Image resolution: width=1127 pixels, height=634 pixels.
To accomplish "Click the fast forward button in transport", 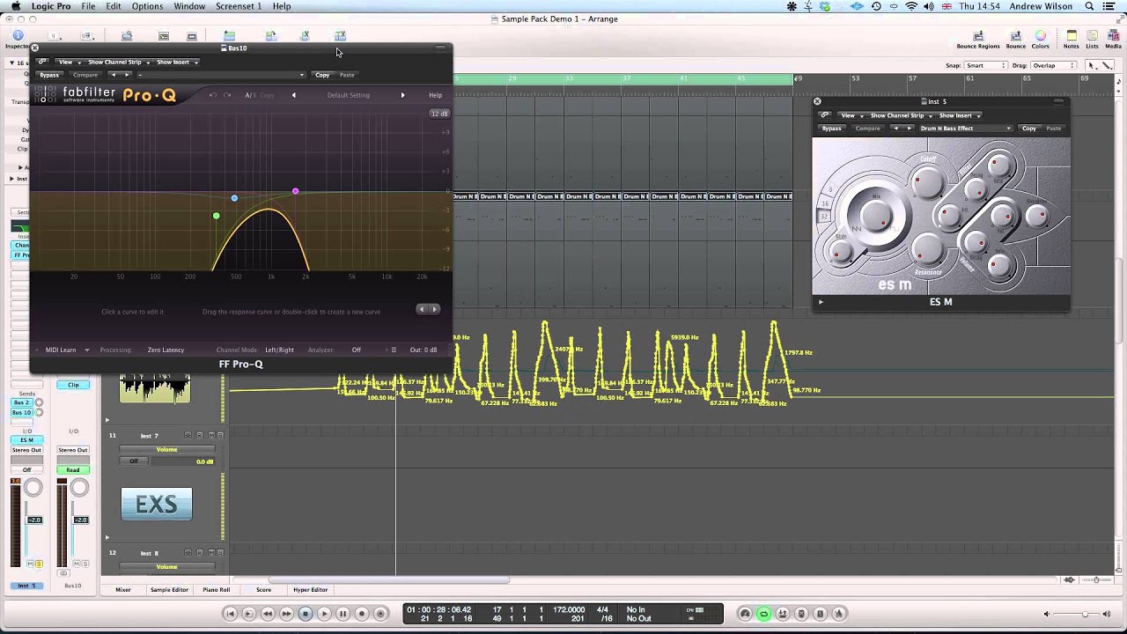I will click(x=286, y=614).
